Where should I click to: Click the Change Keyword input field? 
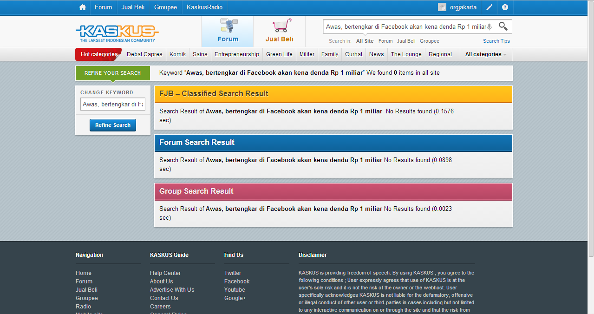tap(113, 105)
